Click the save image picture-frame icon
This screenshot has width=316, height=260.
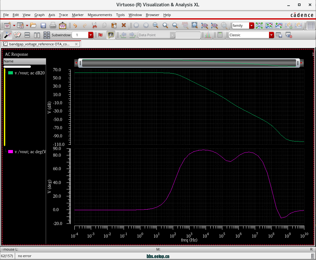coord(62,26)
